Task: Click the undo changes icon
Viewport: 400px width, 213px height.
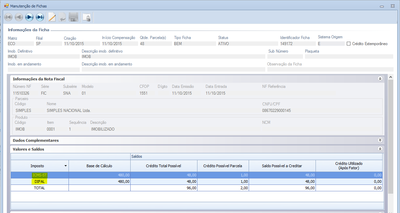Action: [62, 17]
